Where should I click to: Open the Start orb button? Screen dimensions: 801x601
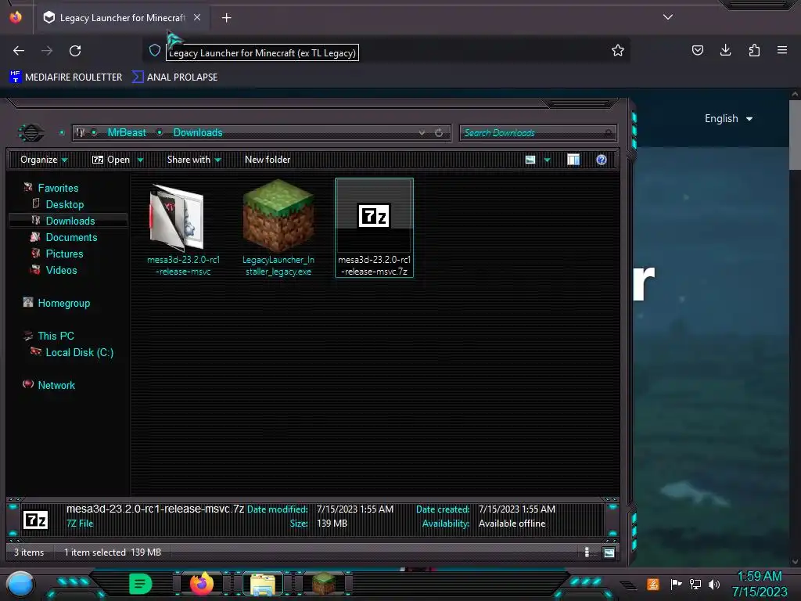[20, 585]
